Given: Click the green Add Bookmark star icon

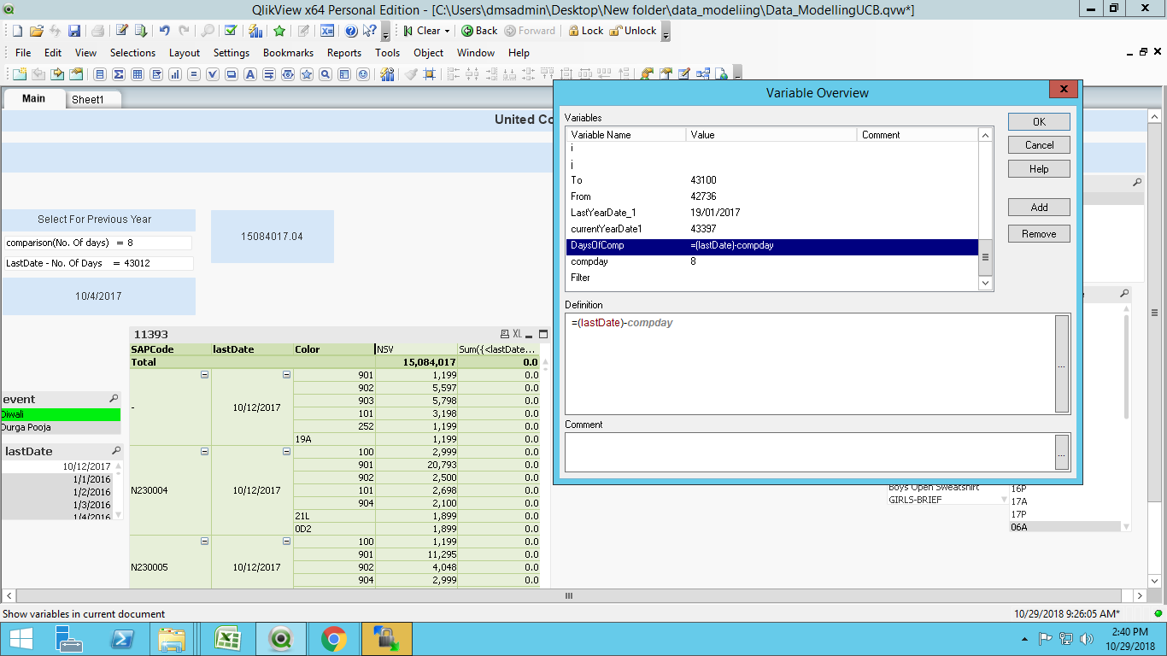Looking at the screenshot, I should point(279,31).
